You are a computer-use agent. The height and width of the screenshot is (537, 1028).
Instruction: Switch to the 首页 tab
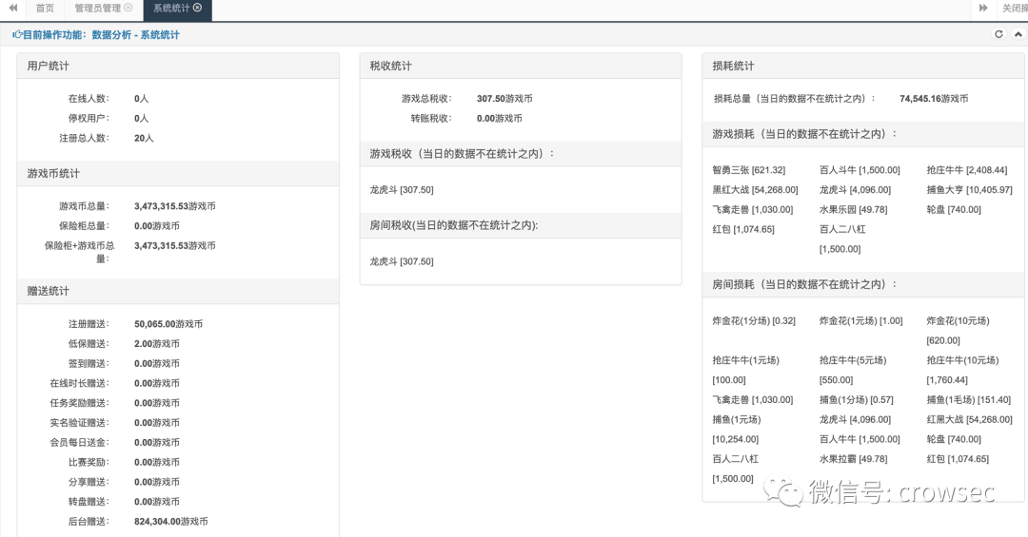pyautogui.click(x=45, y=9)
